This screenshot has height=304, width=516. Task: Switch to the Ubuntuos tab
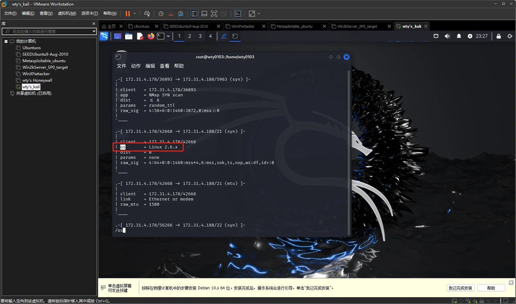click(141, 26)
